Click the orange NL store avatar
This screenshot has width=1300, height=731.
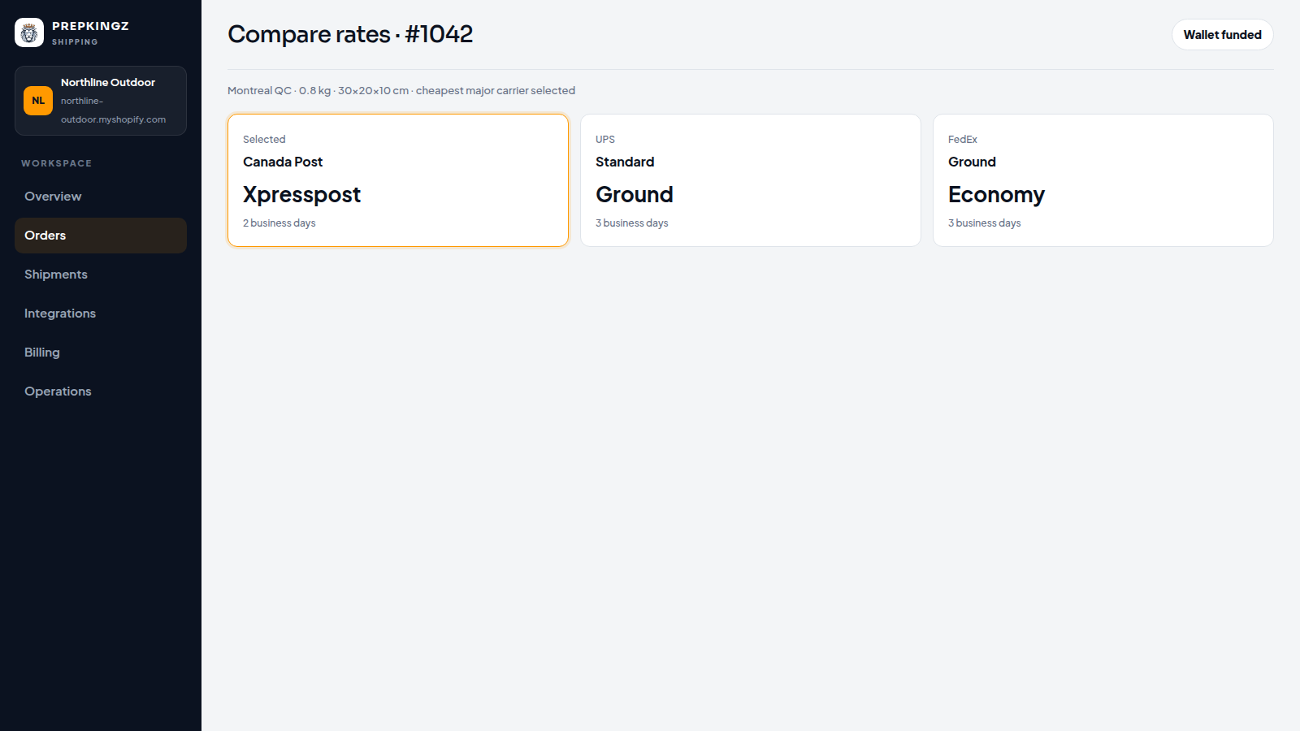click(x=38, y=101)
